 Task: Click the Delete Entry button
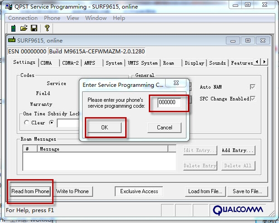200,166
